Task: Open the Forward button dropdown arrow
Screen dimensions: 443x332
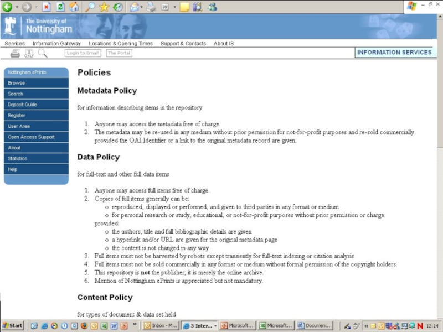Action: coord(36,7)
